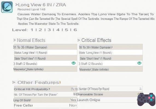Toggle eye icon in Critical Effects Staff row
Viewport: 156px width, 109px height.
[139, 63]
